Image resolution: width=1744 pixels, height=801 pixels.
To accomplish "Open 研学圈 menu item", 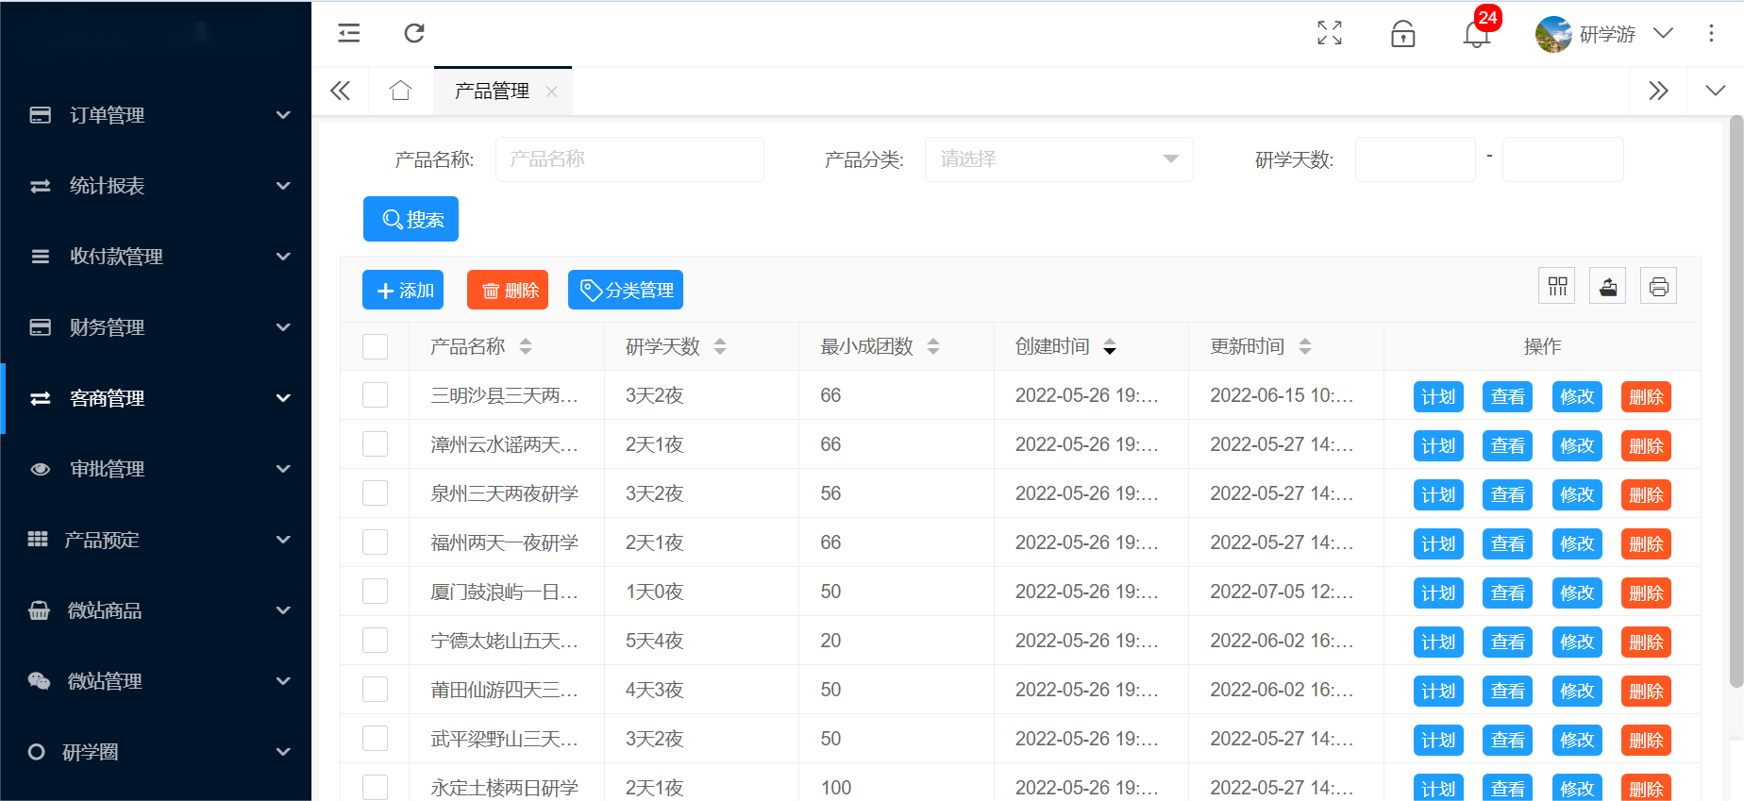I will pyautogui.click(x=156, y=752).
